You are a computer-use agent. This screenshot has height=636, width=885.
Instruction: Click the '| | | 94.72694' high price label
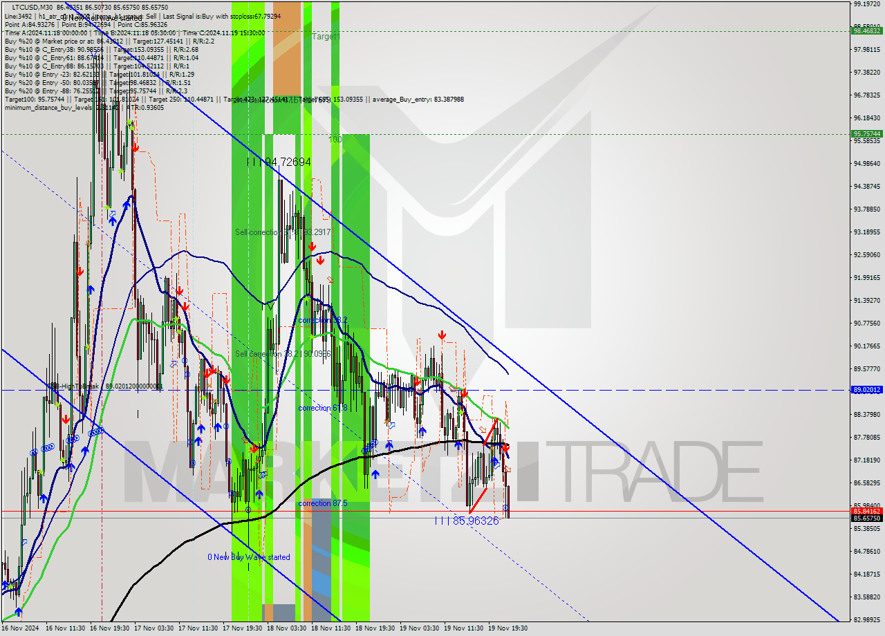[279, 162]
